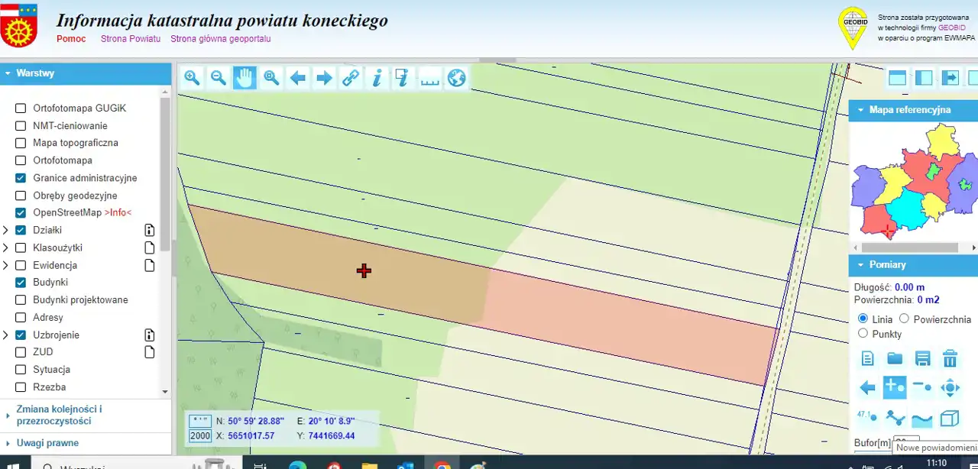
Task: Expand the Działki layer tree arrow
Action: click(x=6, y=230)
